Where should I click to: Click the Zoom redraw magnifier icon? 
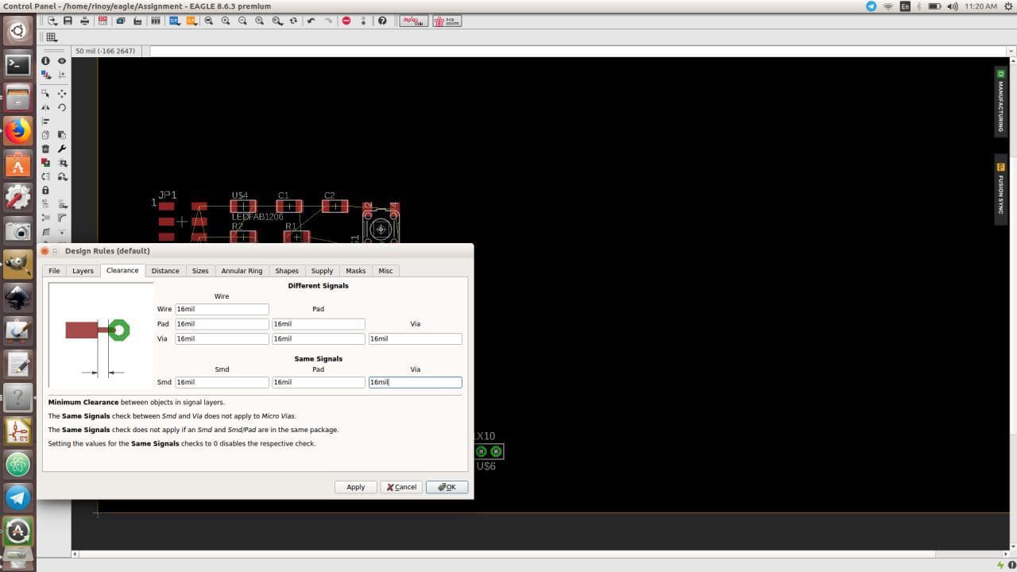[x=259, y=21]
